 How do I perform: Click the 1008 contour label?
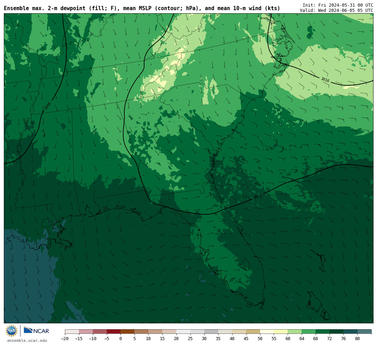point(47,105)
